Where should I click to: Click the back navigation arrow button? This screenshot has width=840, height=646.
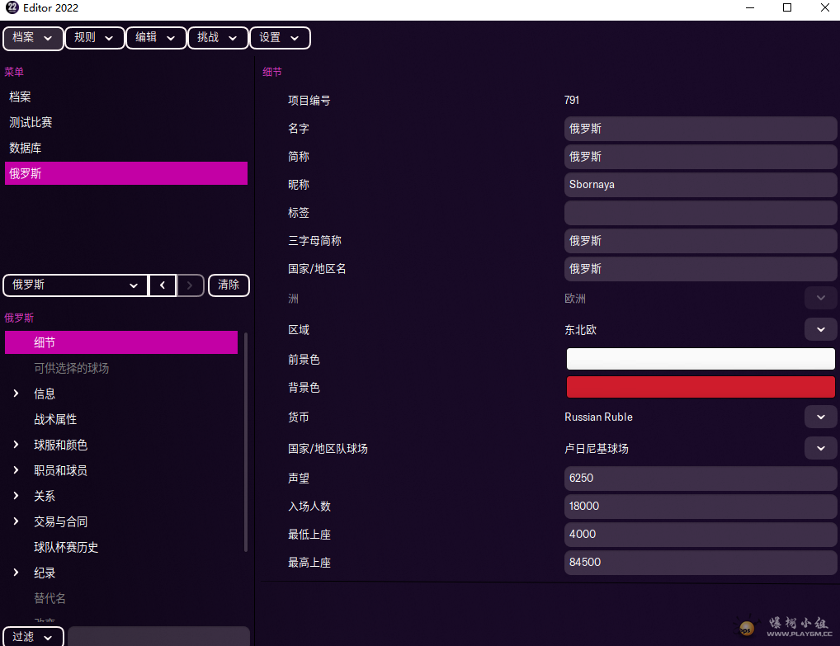(163, 285)
